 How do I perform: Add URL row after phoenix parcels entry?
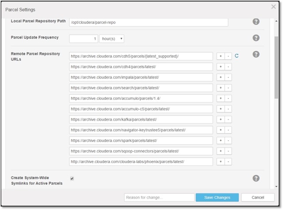tap(221, 162)
